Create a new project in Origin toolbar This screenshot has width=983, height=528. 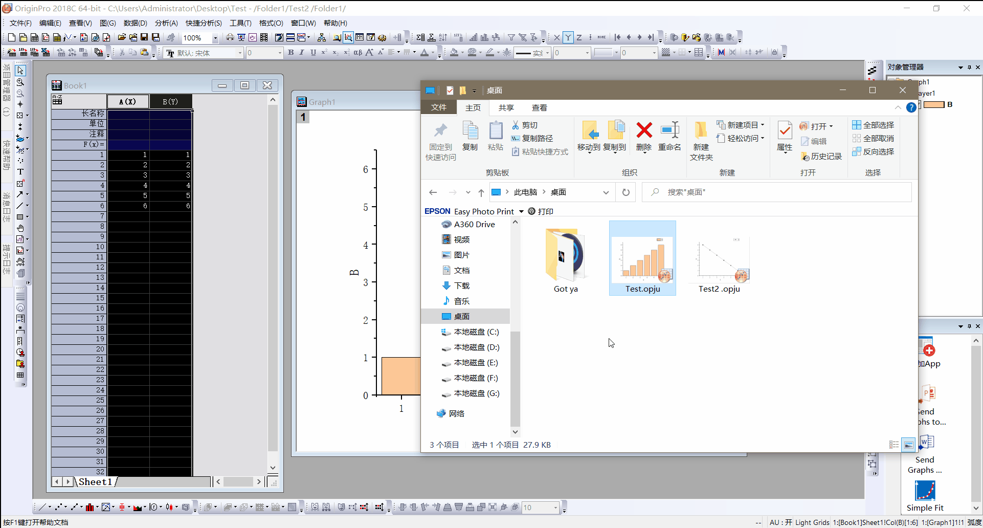click(x=12, y=37)
